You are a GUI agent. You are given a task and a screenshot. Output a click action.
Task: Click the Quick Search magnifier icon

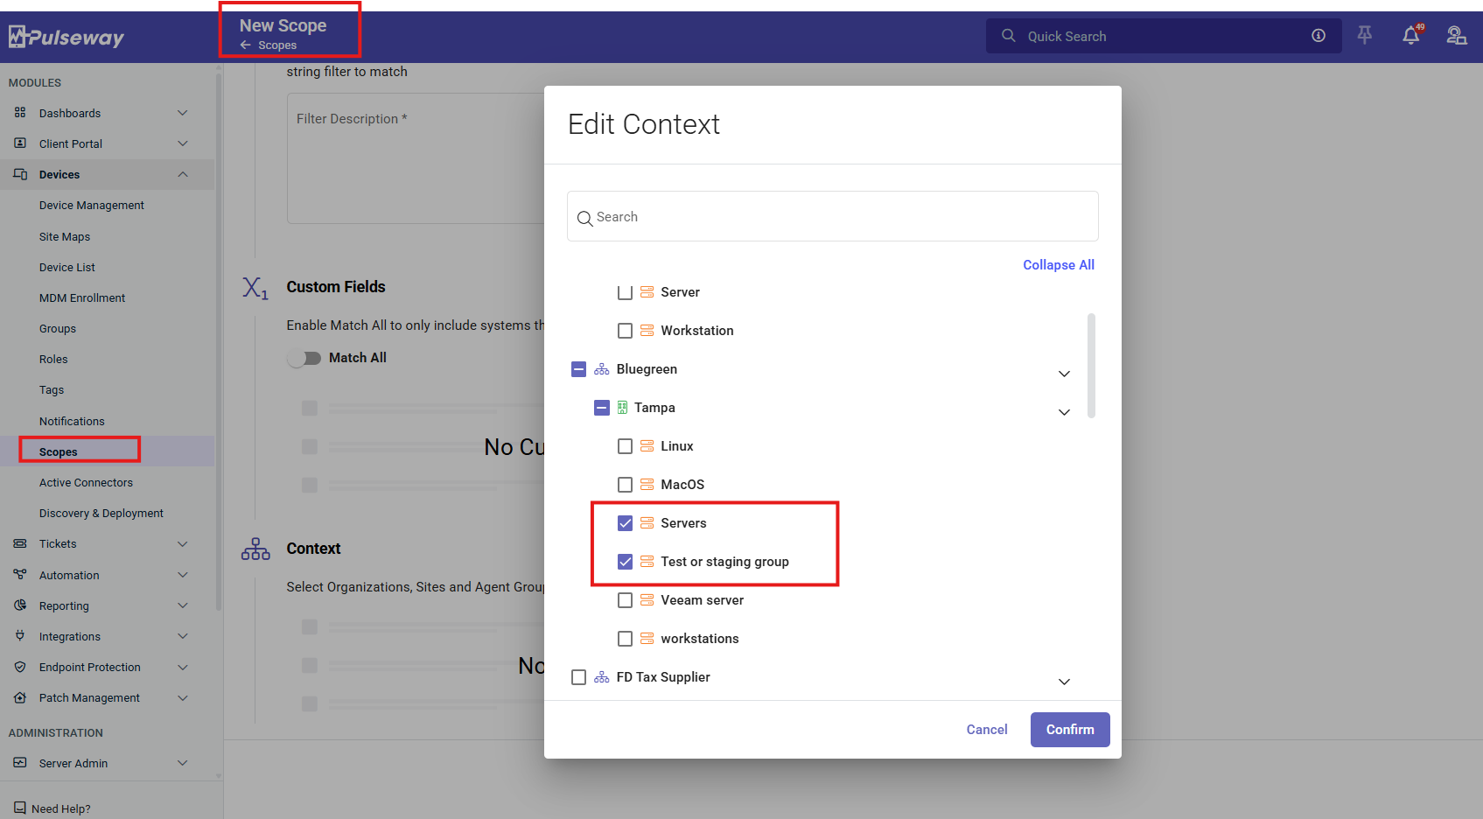[x=1009, y=36]
